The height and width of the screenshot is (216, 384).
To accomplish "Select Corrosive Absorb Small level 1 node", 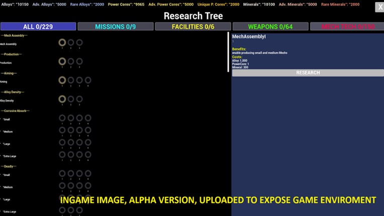I will [62, 118].
